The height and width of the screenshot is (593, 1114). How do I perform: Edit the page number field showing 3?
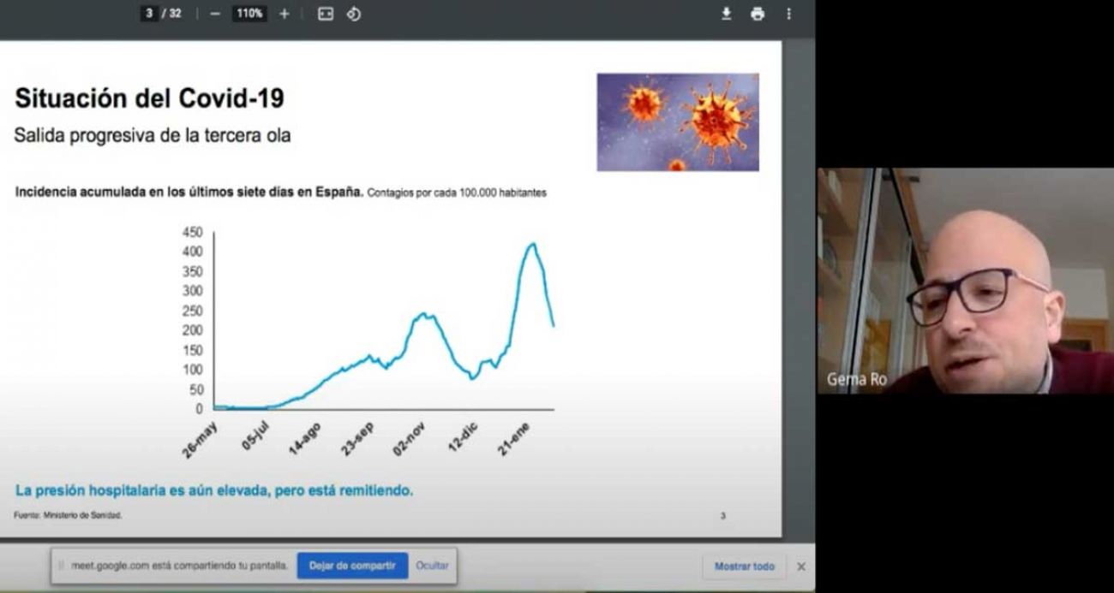(148, 14)
